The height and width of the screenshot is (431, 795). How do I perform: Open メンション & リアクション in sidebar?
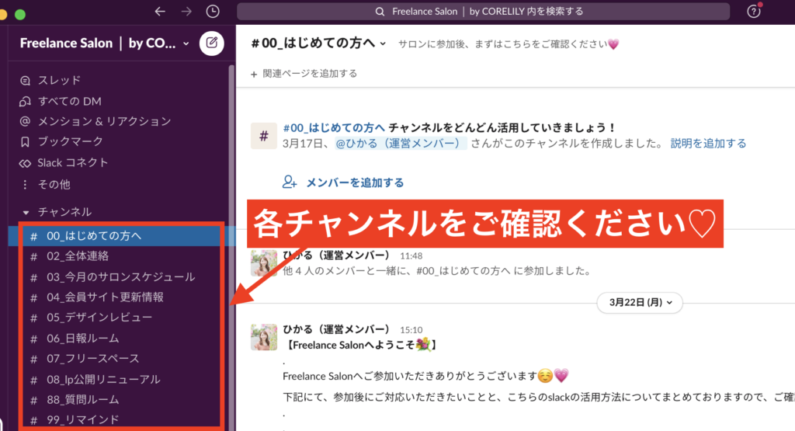(104, 121)
